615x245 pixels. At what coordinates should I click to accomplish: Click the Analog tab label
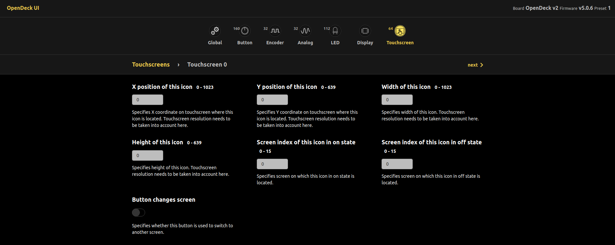305,43
